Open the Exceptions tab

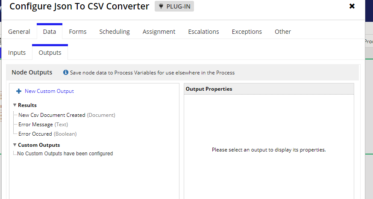tap(247, 32)
